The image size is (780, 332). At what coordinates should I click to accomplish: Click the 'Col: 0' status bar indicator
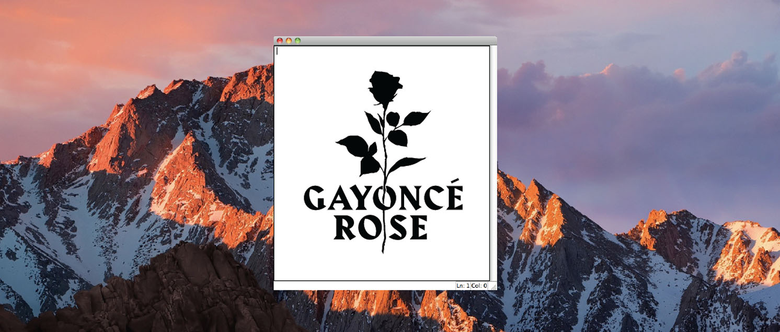click(479, 286)
